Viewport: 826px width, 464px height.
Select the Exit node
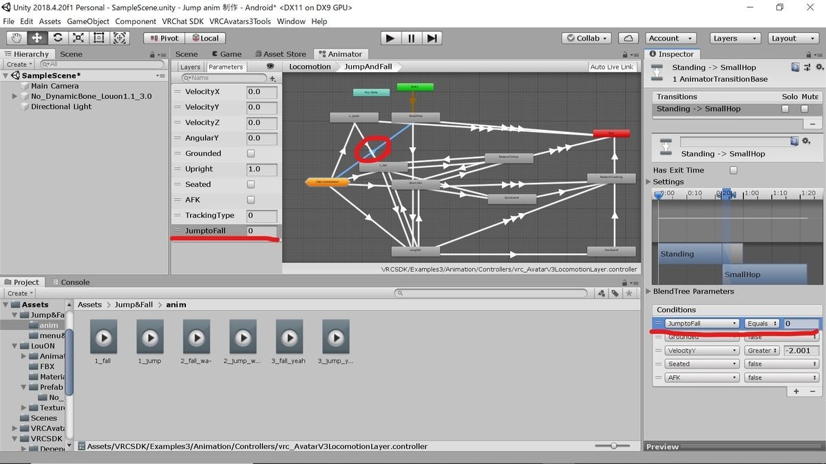pos(611,133)
